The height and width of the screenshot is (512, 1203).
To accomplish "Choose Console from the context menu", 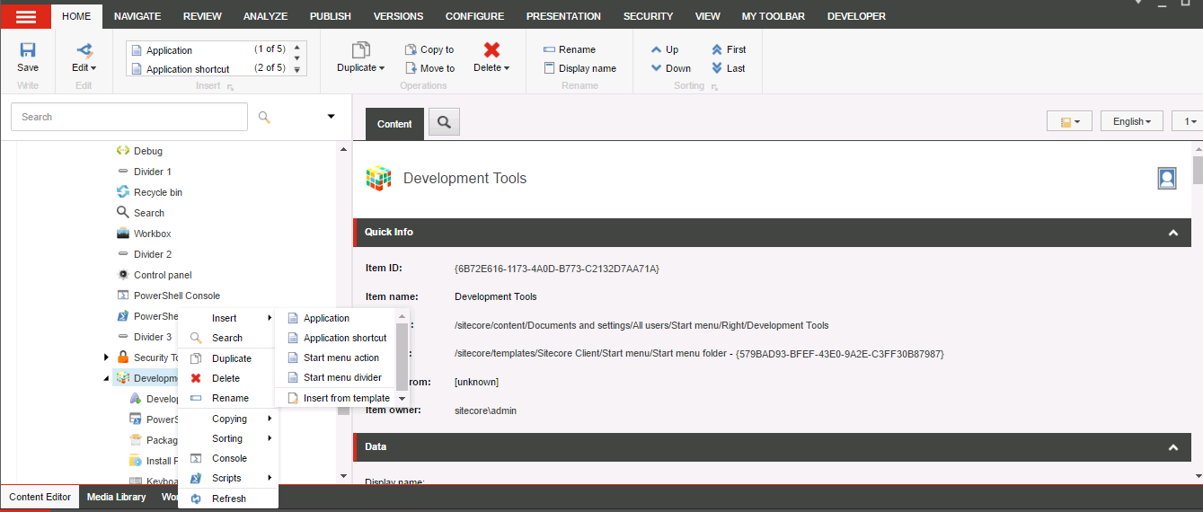I will tap(227, 458).
